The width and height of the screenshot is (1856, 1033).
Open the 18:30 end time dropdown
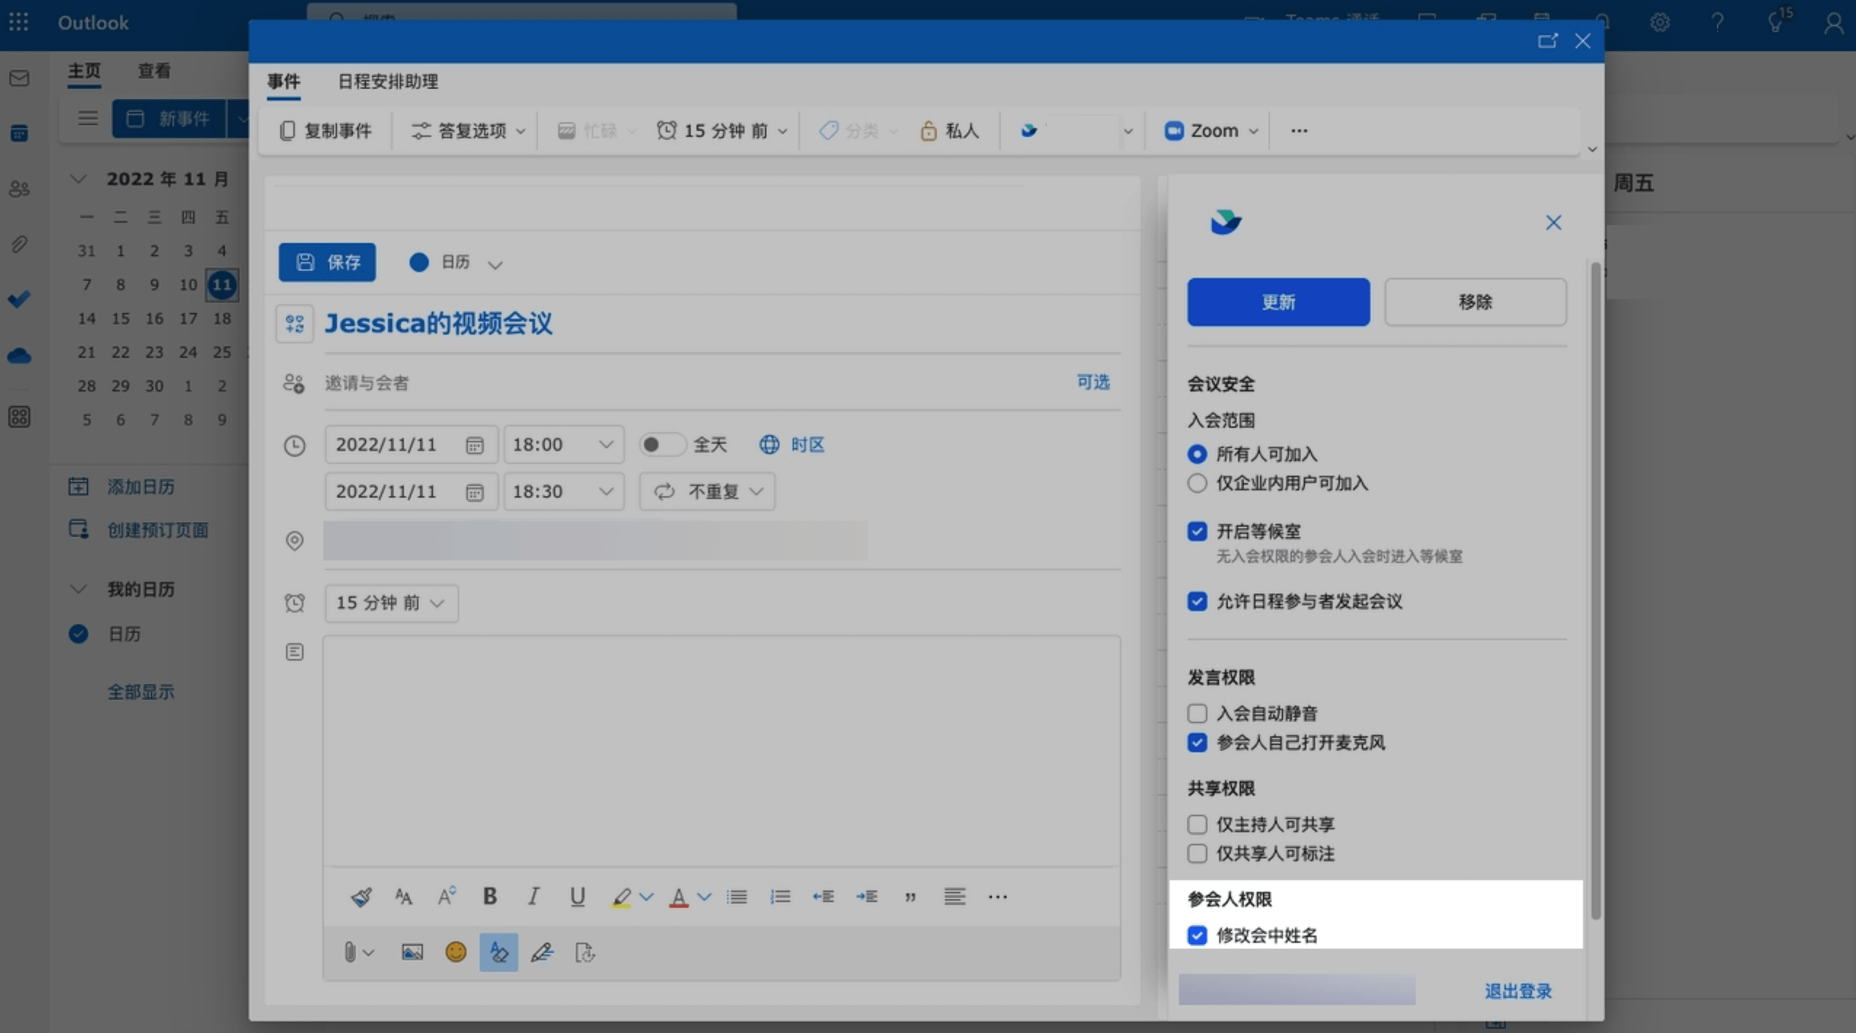pyautogui.click(x=564, y=492)
